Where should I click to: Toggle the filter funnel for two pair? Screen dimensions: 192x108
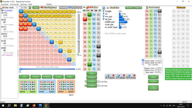coord(103,16)
